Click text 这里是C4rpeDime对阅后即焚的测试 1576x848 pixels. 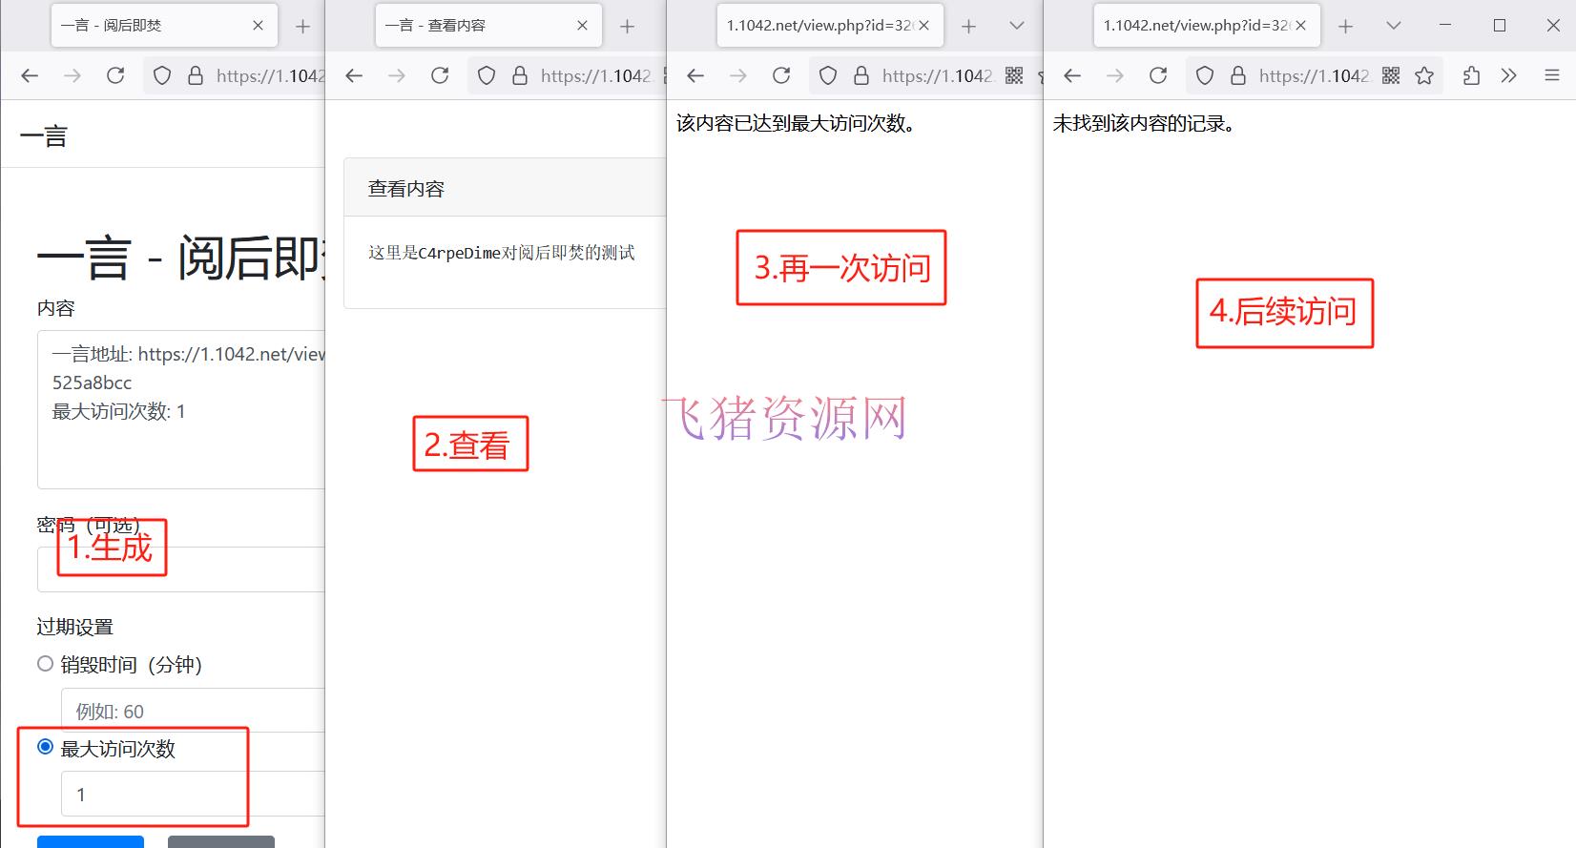[x=502, y=253]
